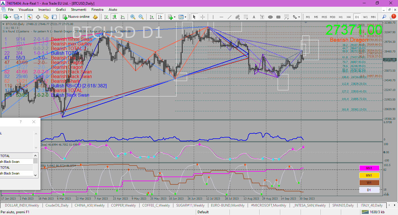
Task: Toggle the Data Window crosshair-circle icon
Action: (38, 17)
